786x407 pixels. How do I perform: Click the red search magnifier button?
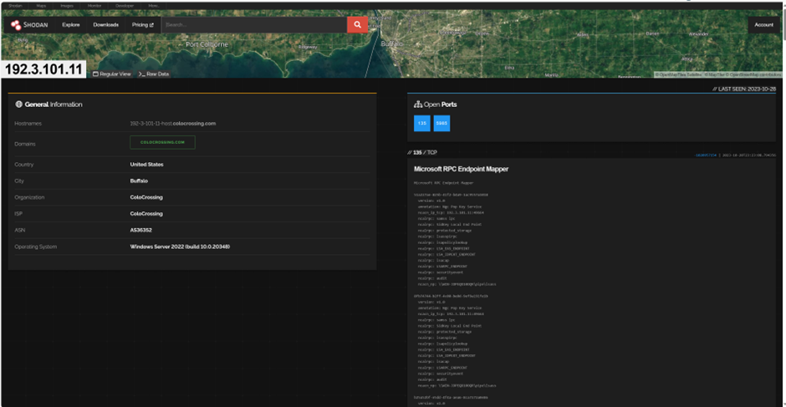(x=357, y=24)
